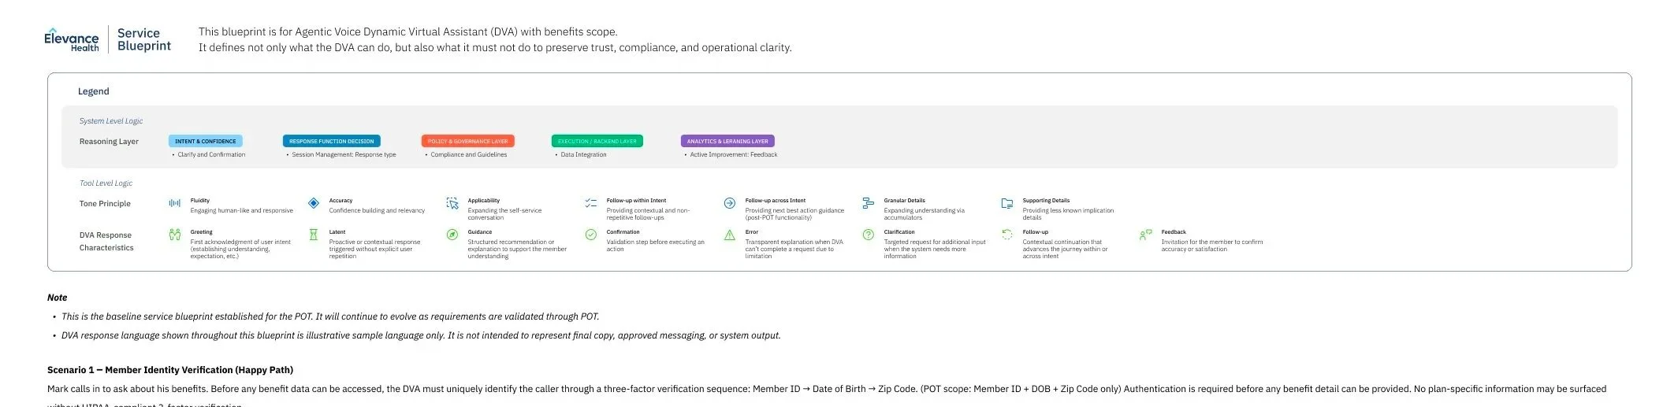Click the Confirmation checkmark circle icon
The height and width of the screenshot is (407, 1678).
591,235
